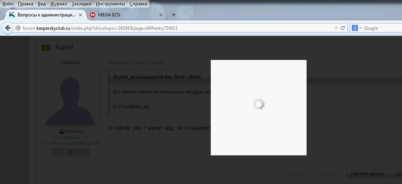Viewport: 402px width, 184px height.
Task: Open the Инструменты menu
Action: pos(110,4)
